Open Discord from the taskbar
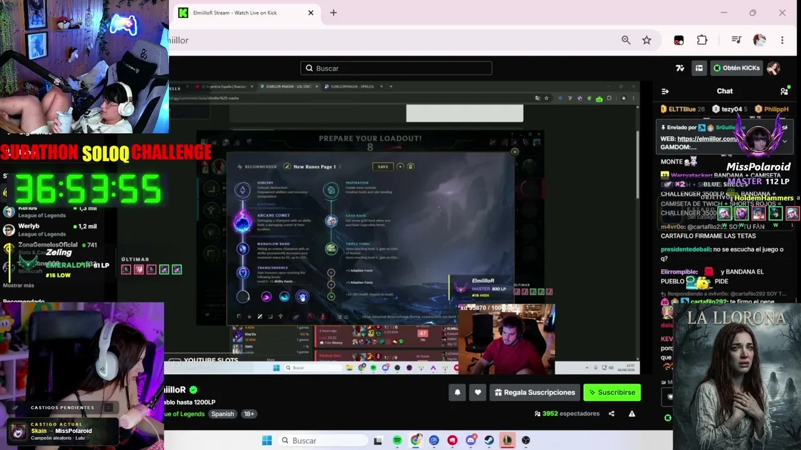Image resolution: width=801 pixels, height=450 pixels. [471, 441]
